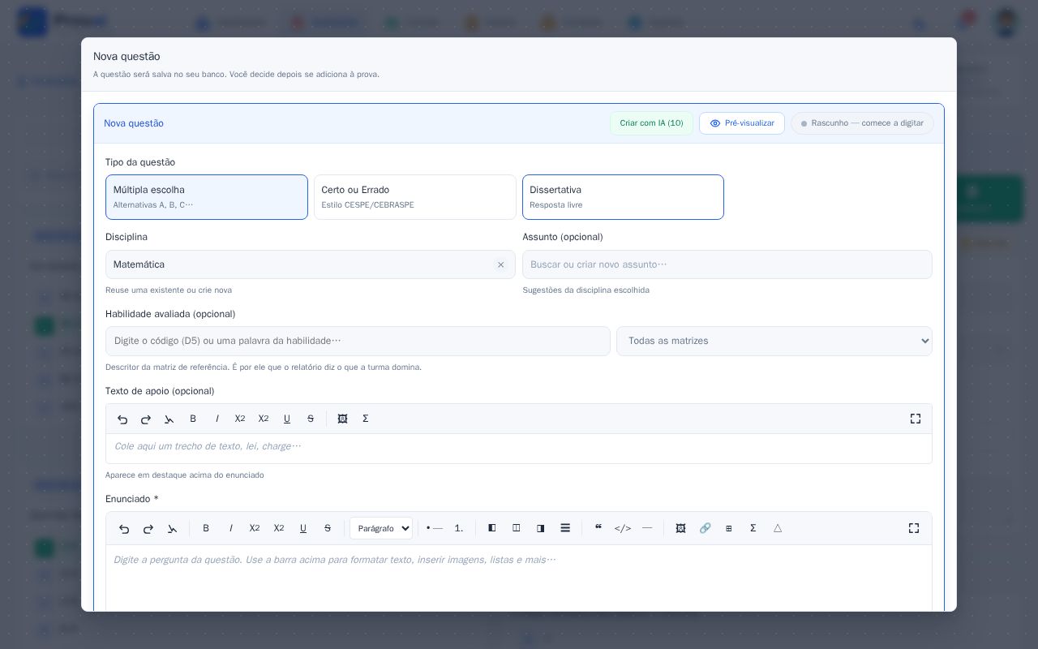Redo in the Enunciado editor toolbar
The width and height of the screenshot is (1038, 649).
pos(148,528)
